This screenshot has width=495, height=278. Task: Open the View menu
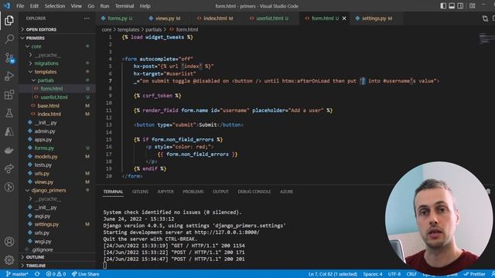pos(76,6)
